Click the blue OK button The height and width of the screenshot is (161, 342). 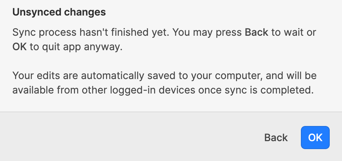(x=315, y=138)
